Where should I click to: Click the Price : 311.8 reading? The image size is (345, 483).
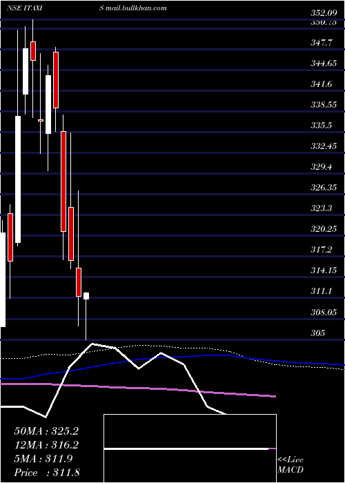pyautogui.click(x=47, y=472)
